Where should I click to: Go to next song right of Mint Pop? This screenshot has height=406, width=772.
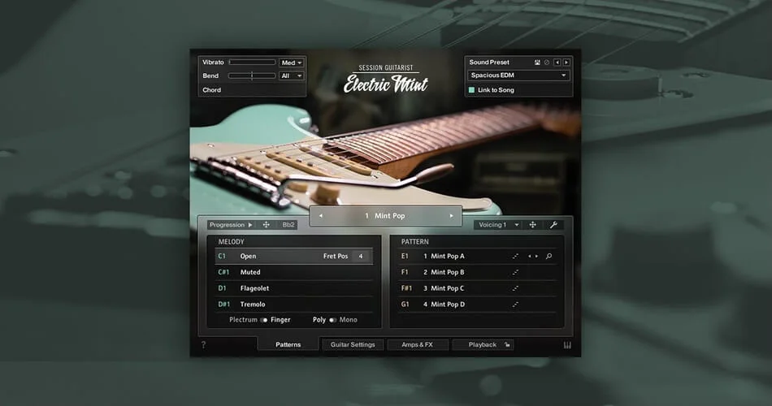(451, 216)
